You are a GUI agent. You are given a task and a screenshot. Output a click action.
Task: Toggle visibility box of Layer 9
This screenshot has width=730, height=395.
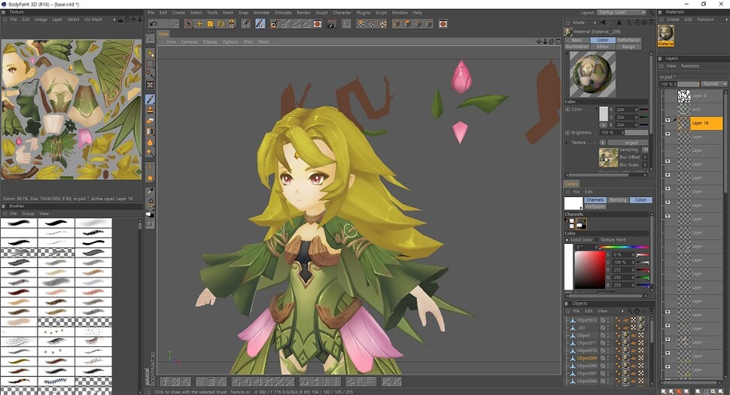point(668,93)
